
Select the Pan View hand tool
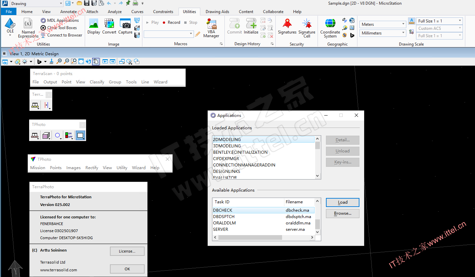(96, 62)
